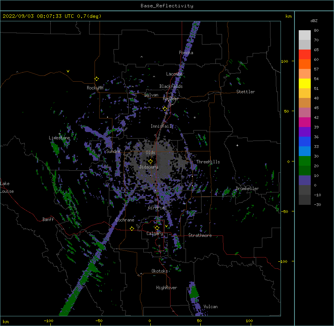Pick the red 60-65 dBZ legend swatch
The image size is (334, 326).
pos(305,54)
